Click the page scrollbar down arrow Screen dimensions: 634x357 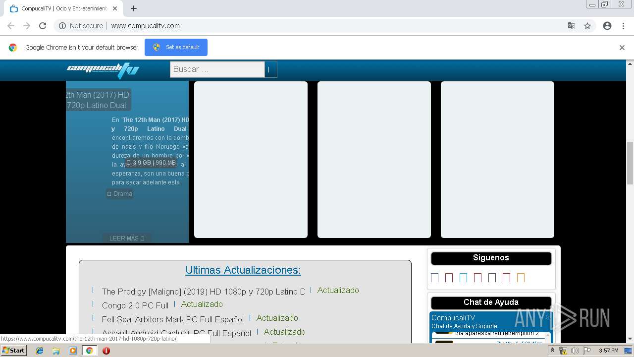click(x=630, y=339)
